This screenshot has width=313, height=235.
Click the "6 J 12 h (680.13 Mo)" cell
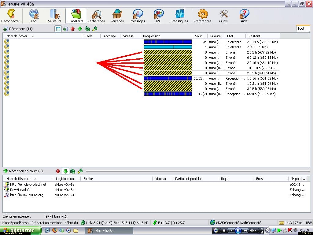262,58
